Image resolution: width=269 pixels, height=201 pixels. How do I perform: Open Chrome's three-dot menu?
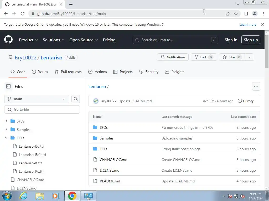263,14
